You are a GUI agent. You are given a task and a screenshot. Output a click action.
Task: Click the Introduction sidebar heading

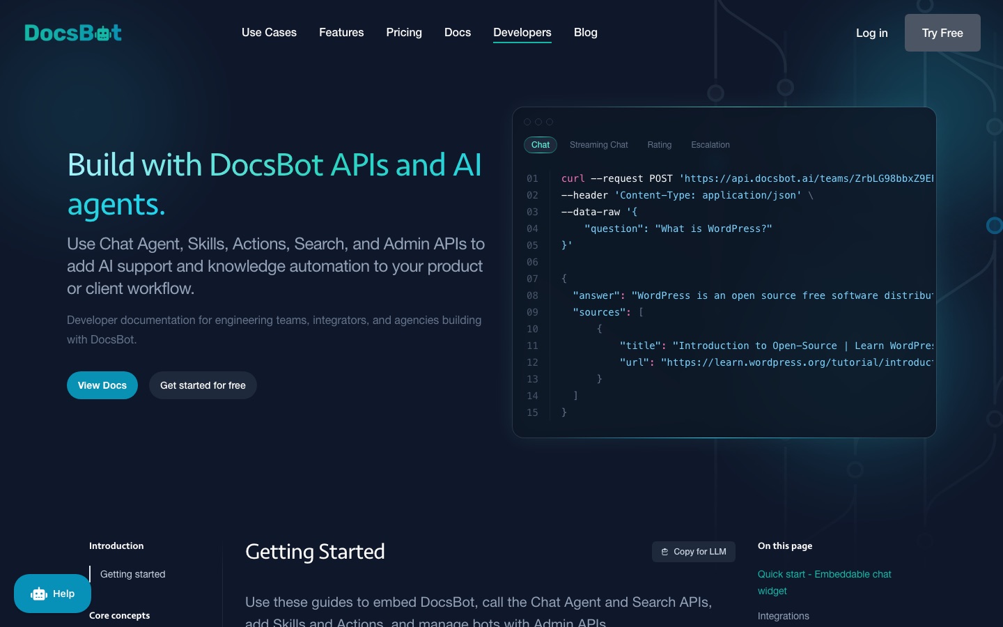tap(116, 545)
